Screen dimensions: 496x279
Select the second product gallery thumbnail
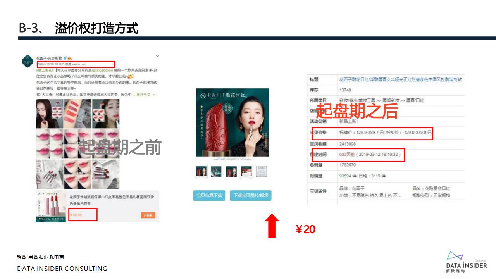coord(216,171)
